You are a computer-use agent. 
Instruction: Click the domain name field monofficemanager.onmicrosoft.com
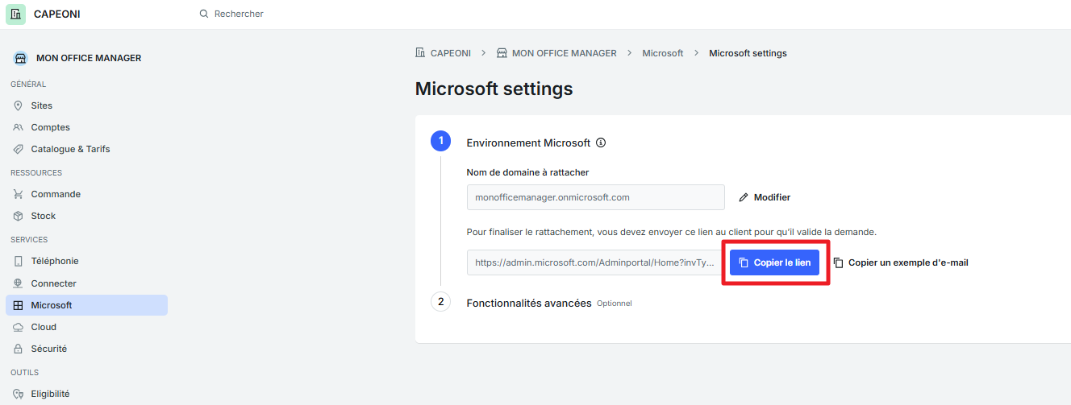[596, 197]
